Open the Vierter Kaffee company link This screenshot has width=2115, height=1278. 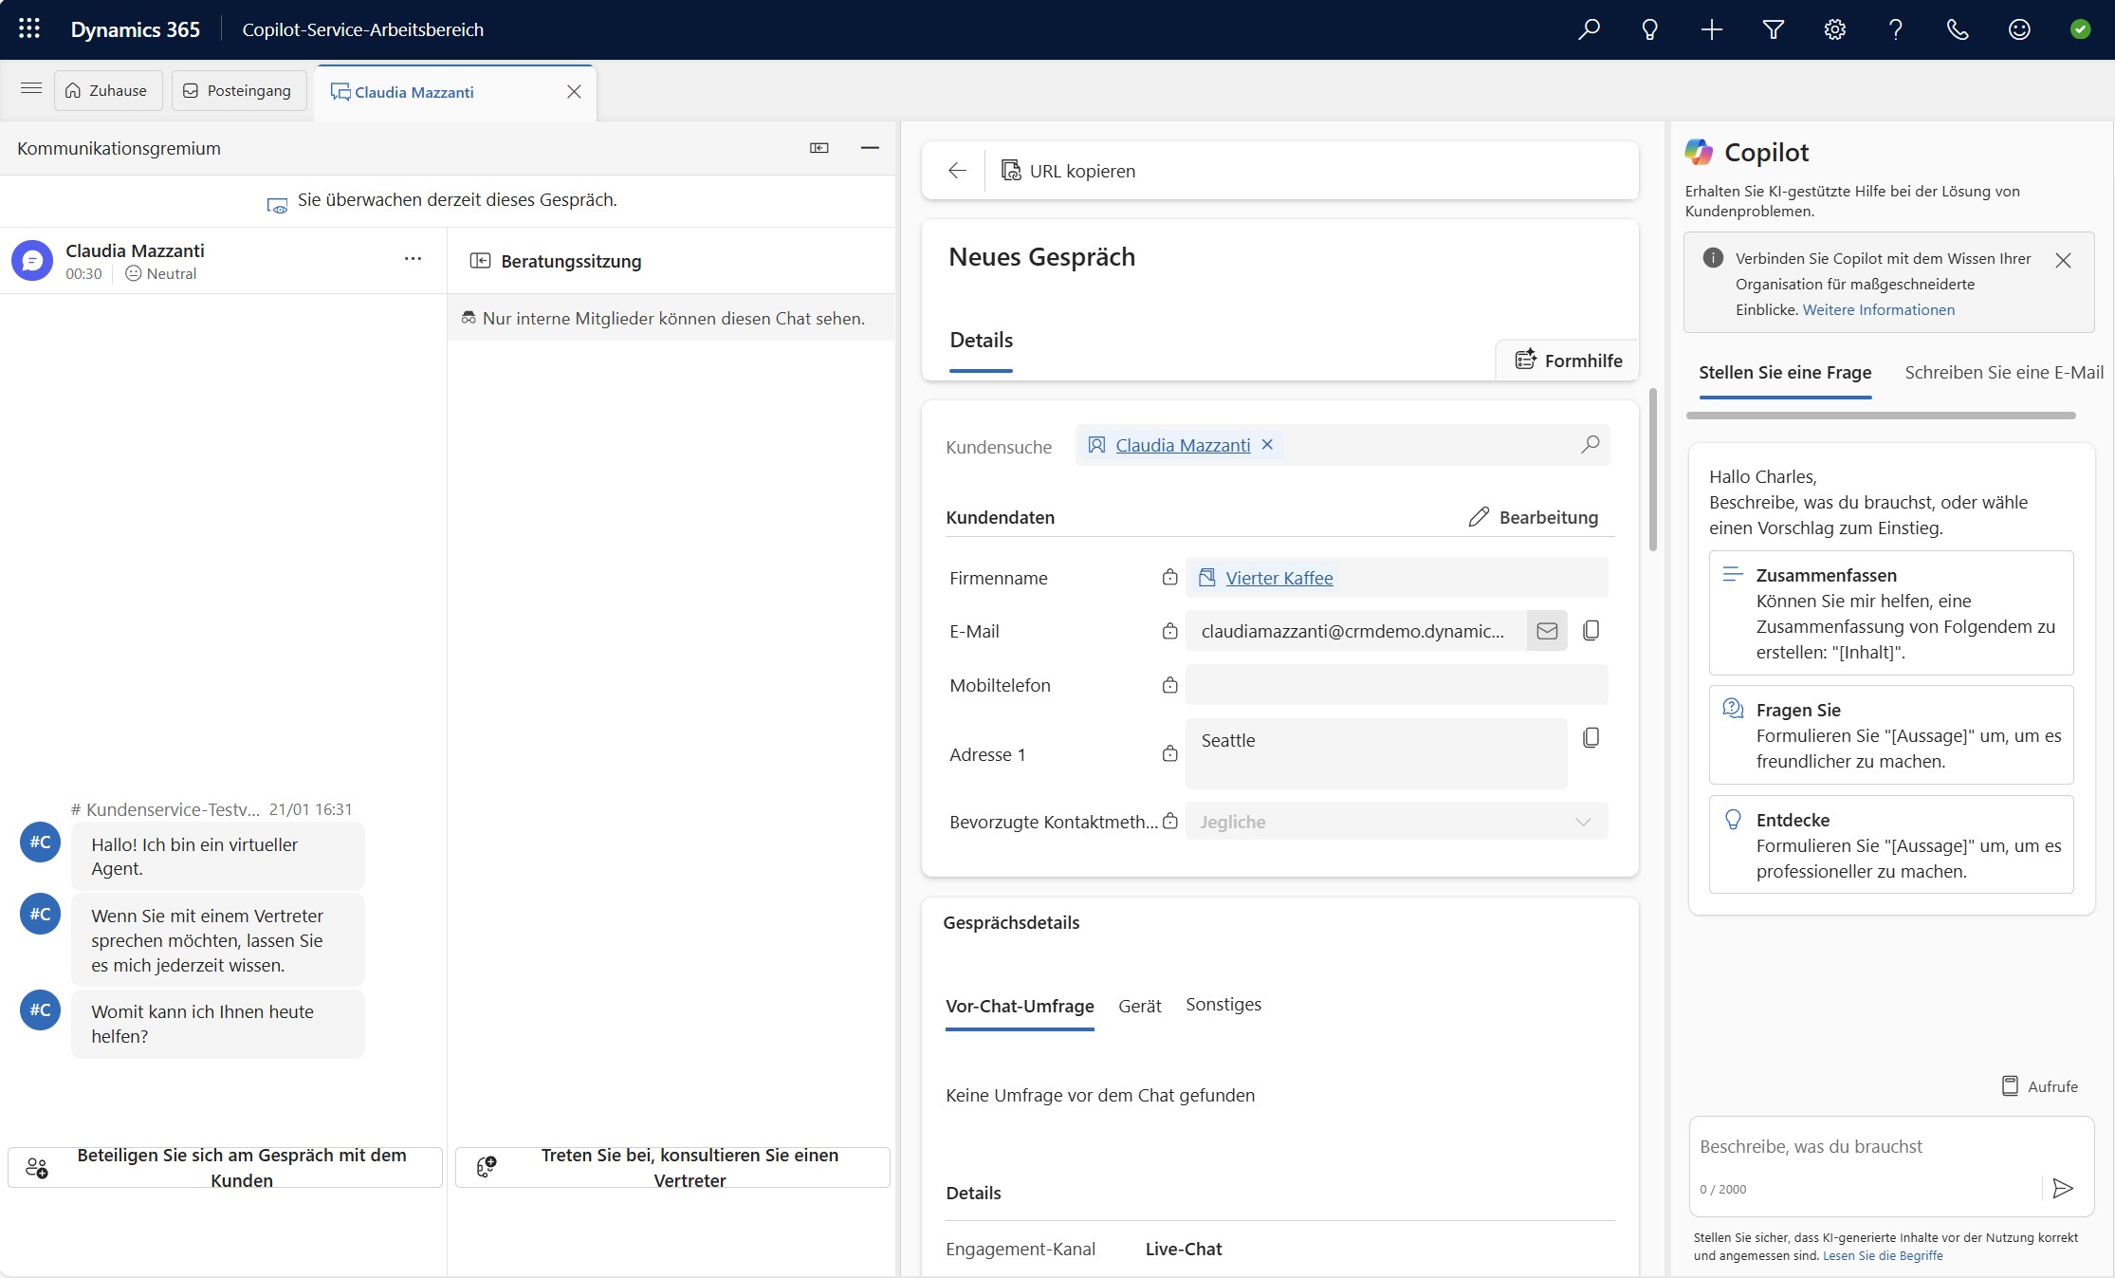coord(1278,578)
